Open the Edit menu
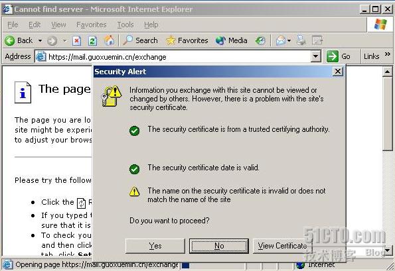 pyautogui.click(x=35, y=25)
